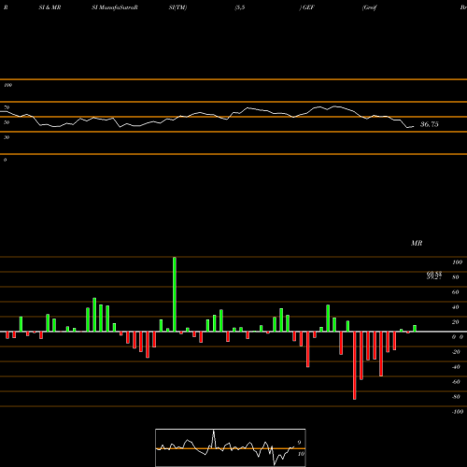Click the ') GEF' ticker label
Viewport: 467px width, 467px height.
pyautogui.click(x=307, y=7)
